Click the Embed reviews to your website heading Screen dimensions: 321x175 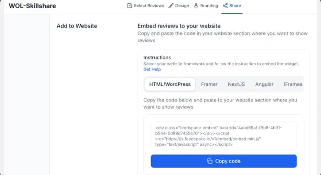coord(179,26)
